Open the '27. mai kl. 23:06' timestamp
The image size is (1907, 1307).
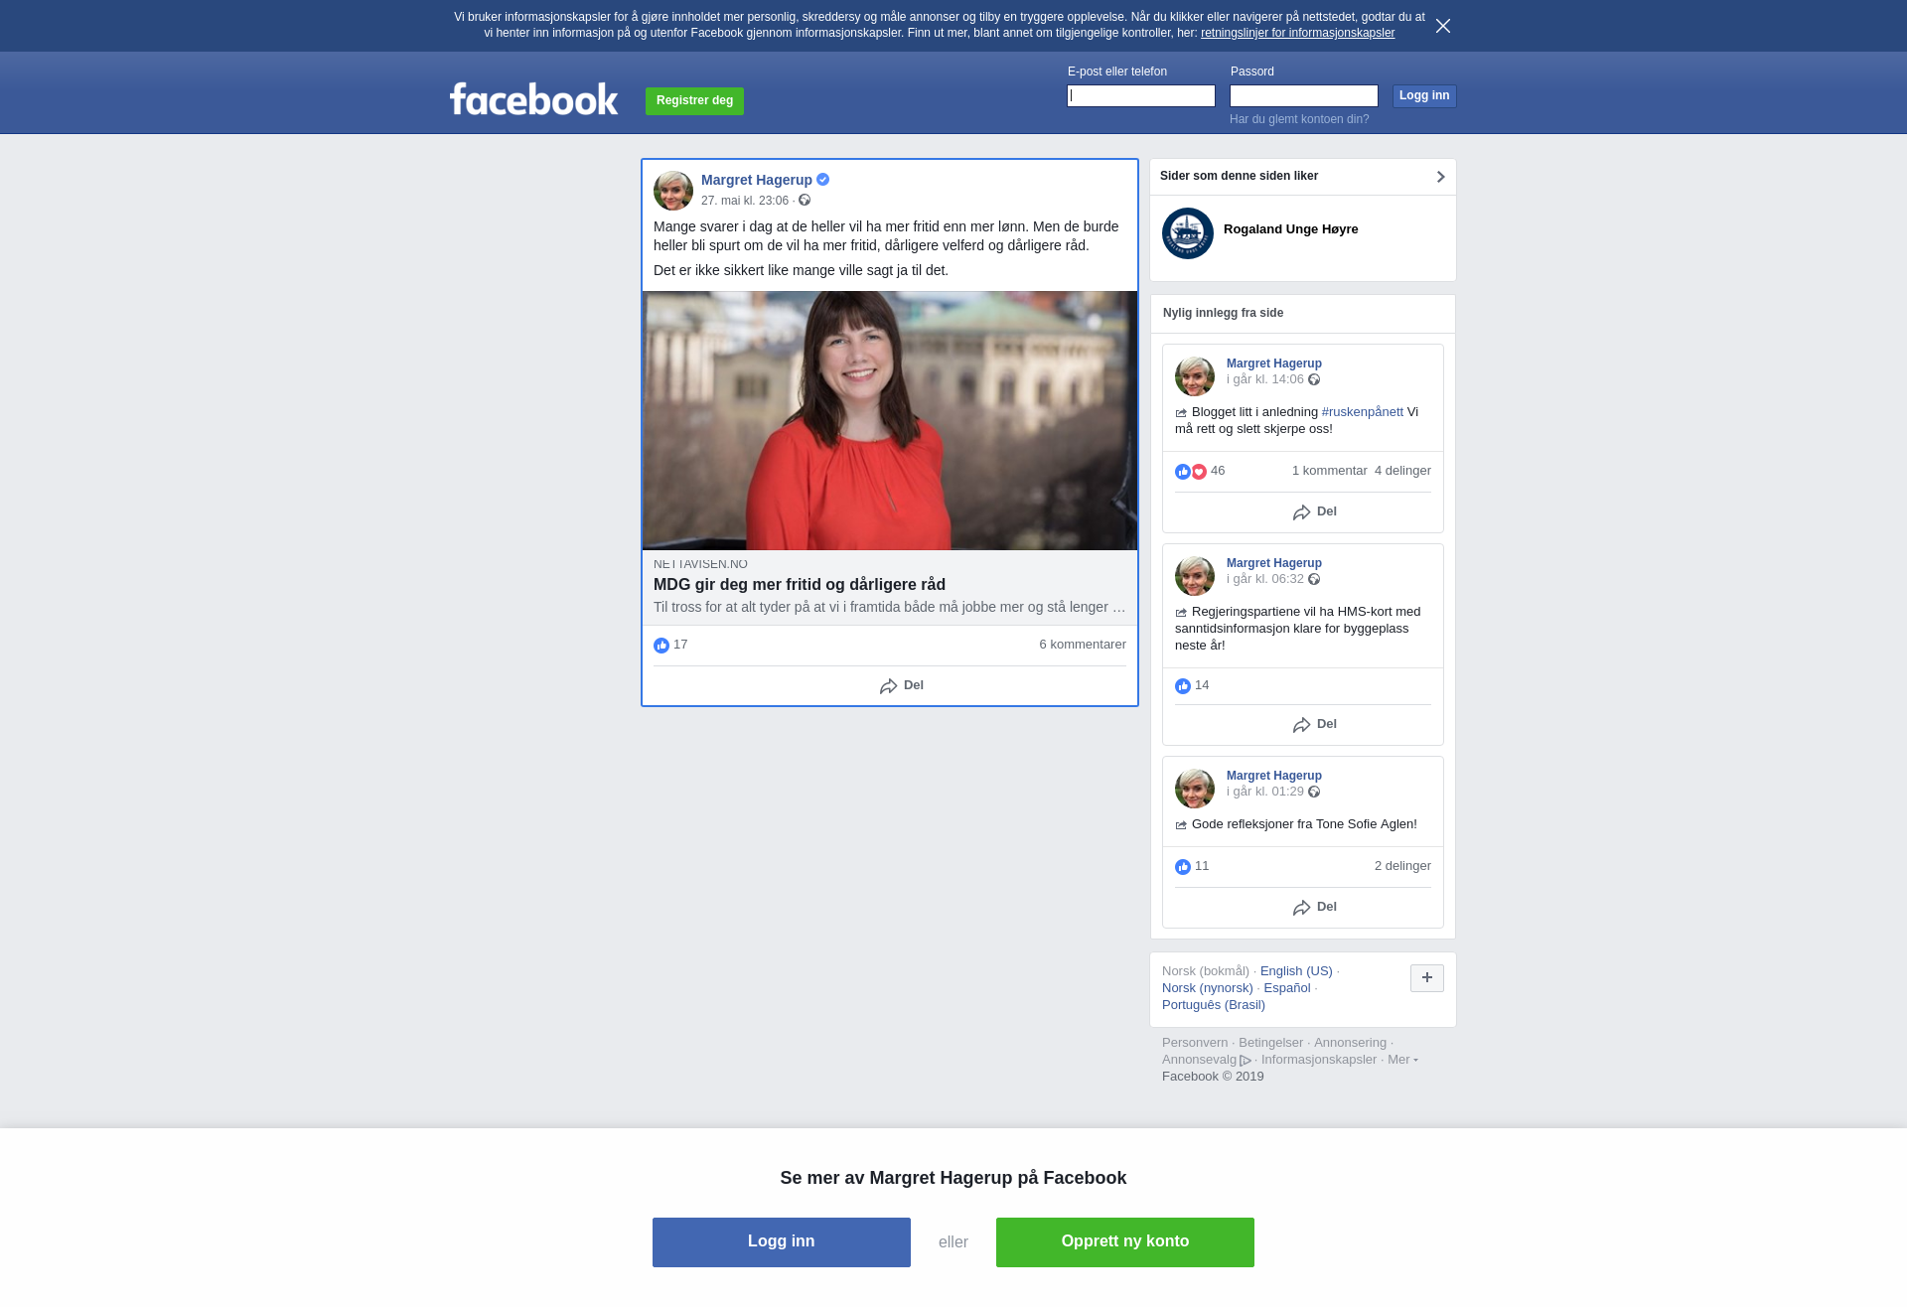pos(745,201)
